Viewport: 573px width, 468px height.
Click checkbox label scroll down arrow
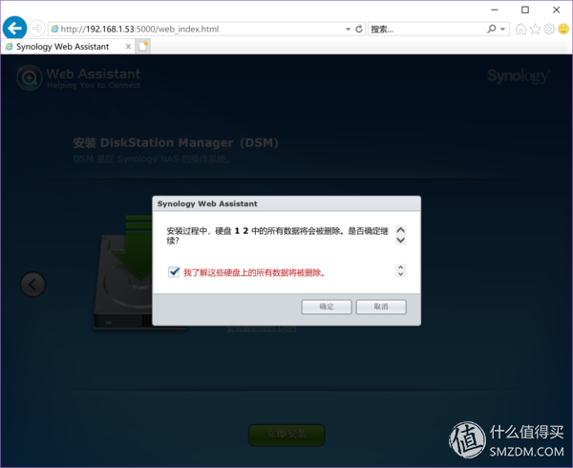click(400, 274)
